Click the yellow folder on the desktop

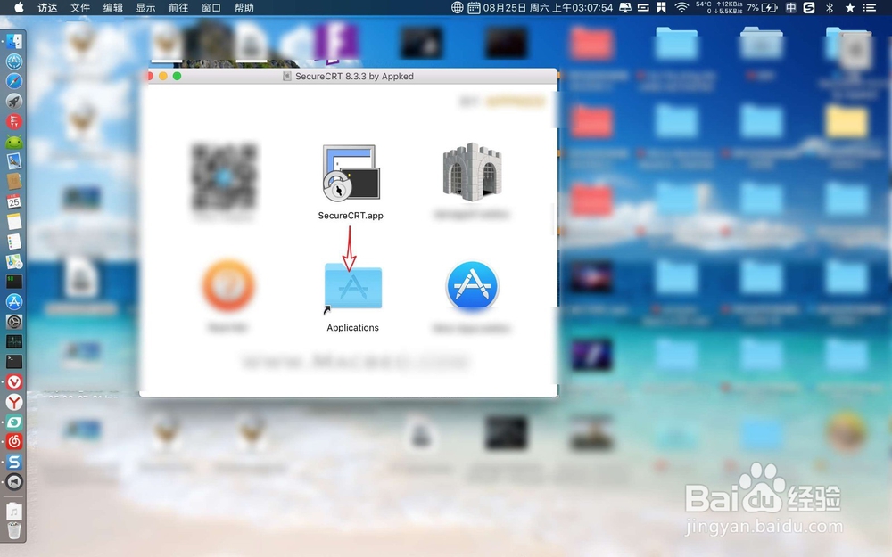click(847, 120)
